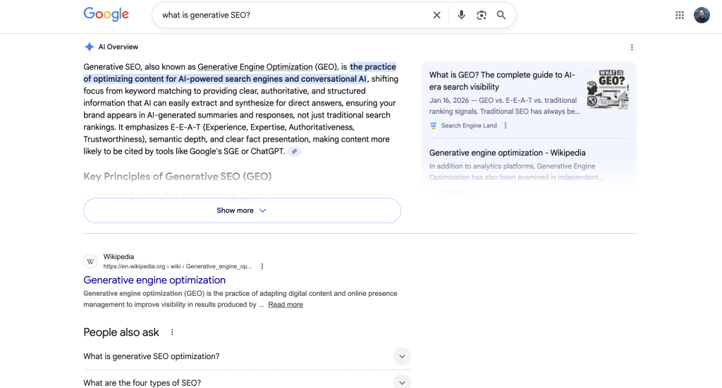Click the Search Engine Land favicon
722x388 pixels.
(x=434, y=125)
